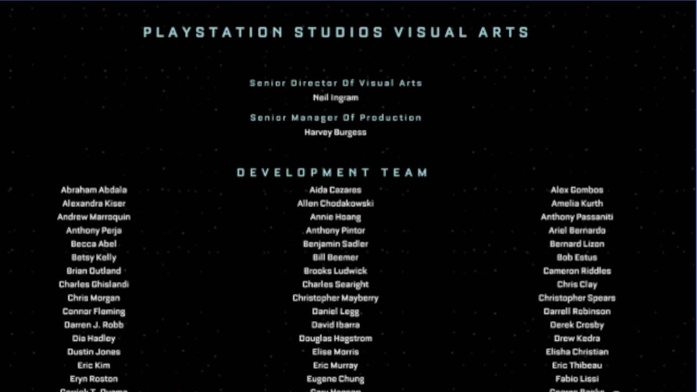
Task: Click the name Becca Abel
Action: point(94,244)
